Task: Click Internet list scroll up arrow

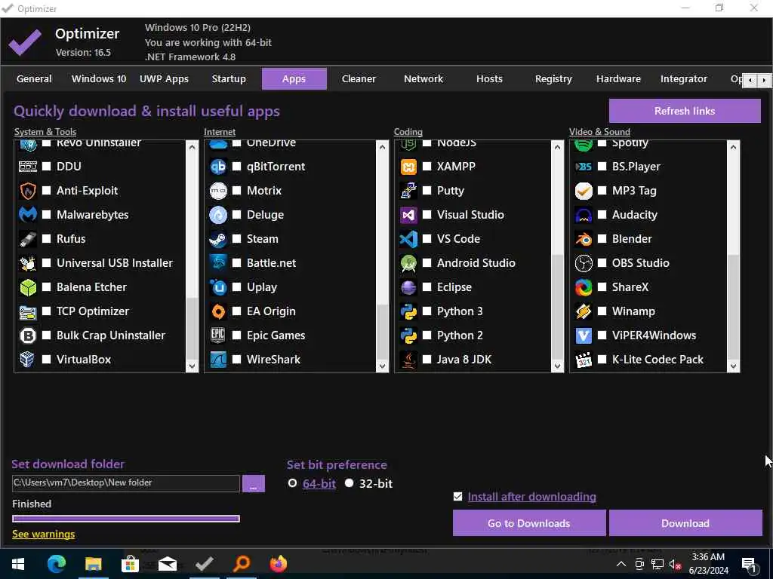Action: (x=382, y=147)
